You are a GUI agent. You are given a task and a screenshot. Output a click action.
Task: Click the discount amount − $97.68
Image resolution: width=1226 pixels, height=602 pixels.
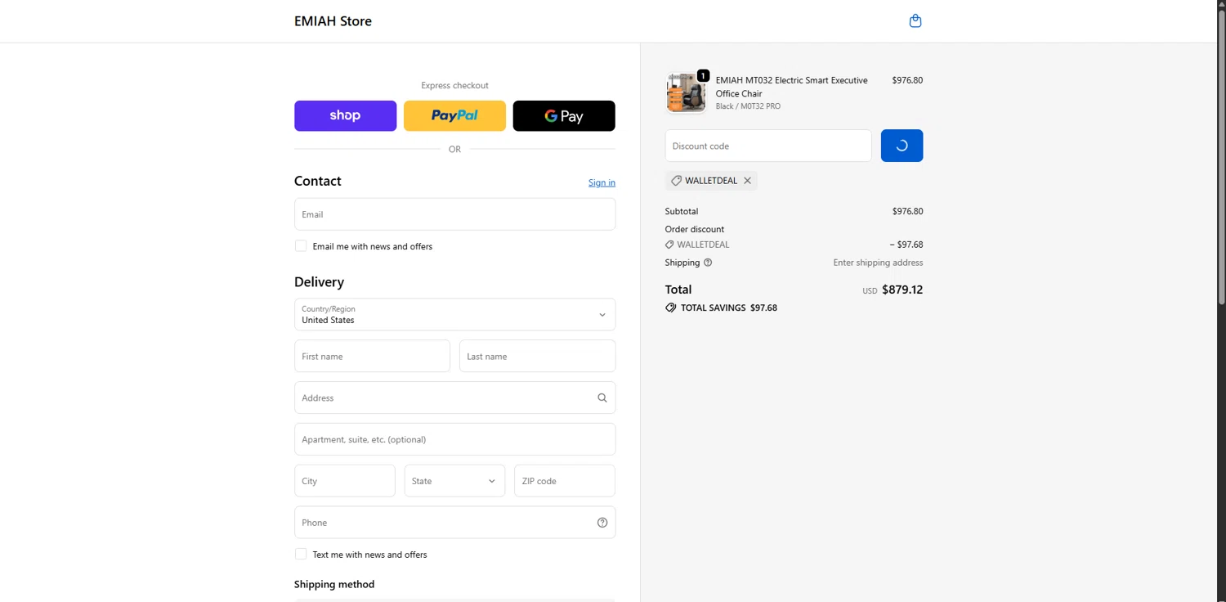[x=906, y=245]
